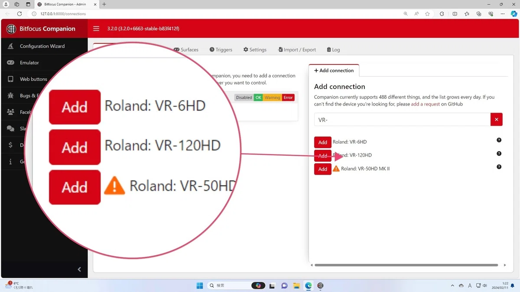Select the Add connection tab
Viewport: 520px width, 292px height.
334,71
